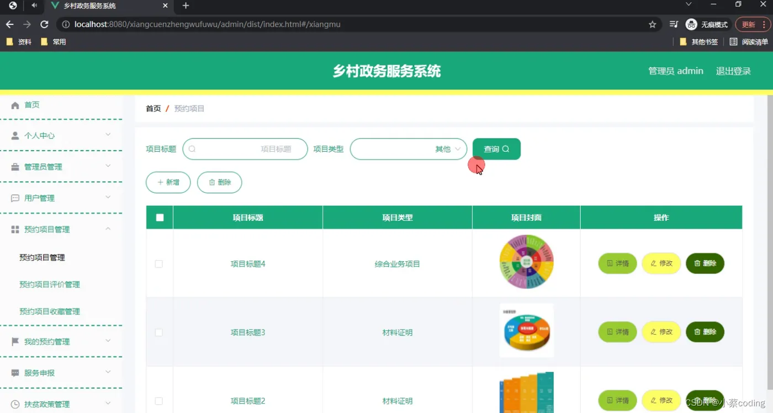773x413 pixels.
Task: Click the cover thumbnail of 项目标题4
Action: point(527,262)
